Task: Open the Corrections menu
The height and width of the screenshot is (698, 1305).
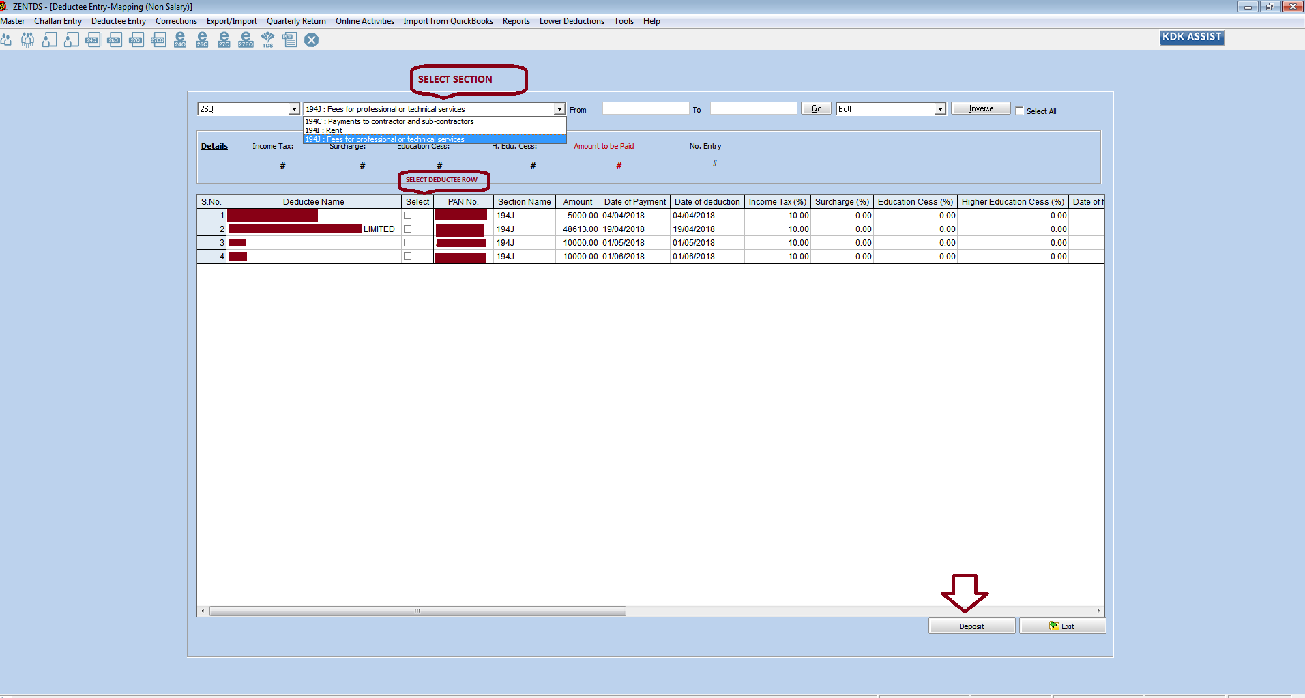Action: (x=176, y=21)
